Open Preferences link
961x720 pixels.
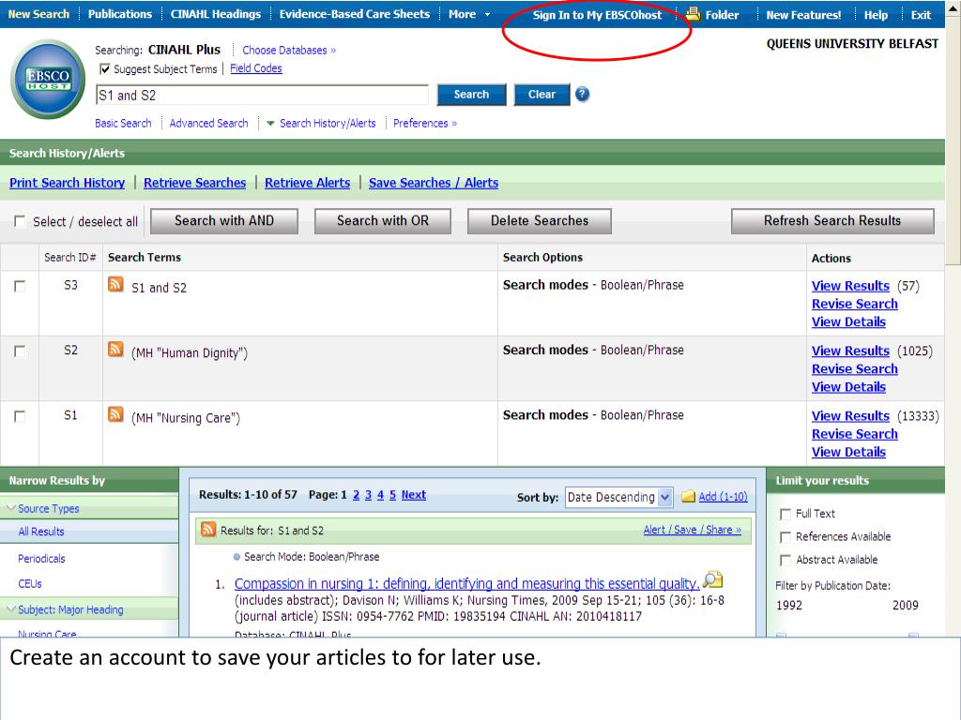coord(425,123)
